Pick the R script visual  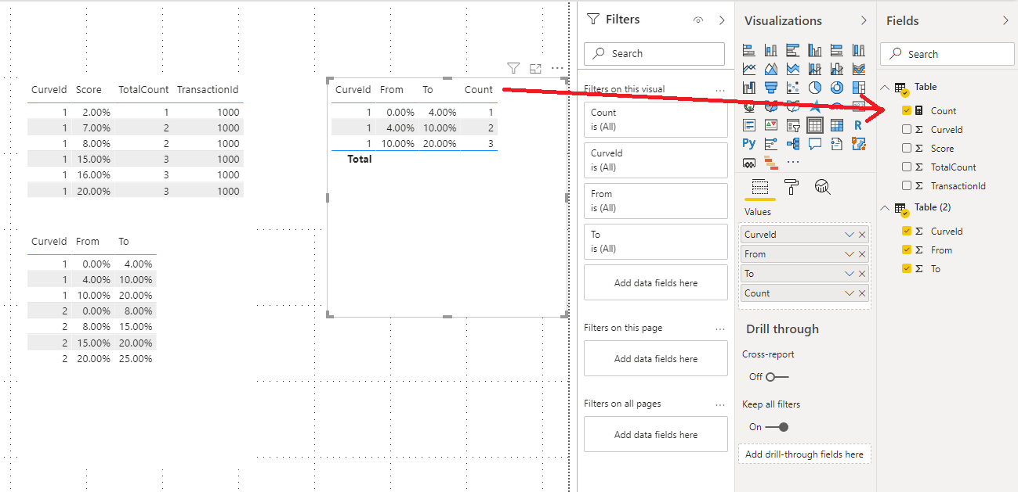tap(859, 125)
